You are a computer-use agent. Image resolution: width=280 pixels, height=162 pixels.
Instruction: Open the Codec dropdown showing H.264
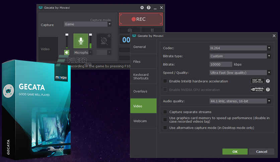coord(240,48)
